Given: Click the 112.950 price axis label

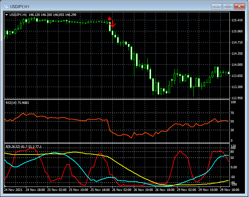Looking at the screenshot, I should (237, 98).
